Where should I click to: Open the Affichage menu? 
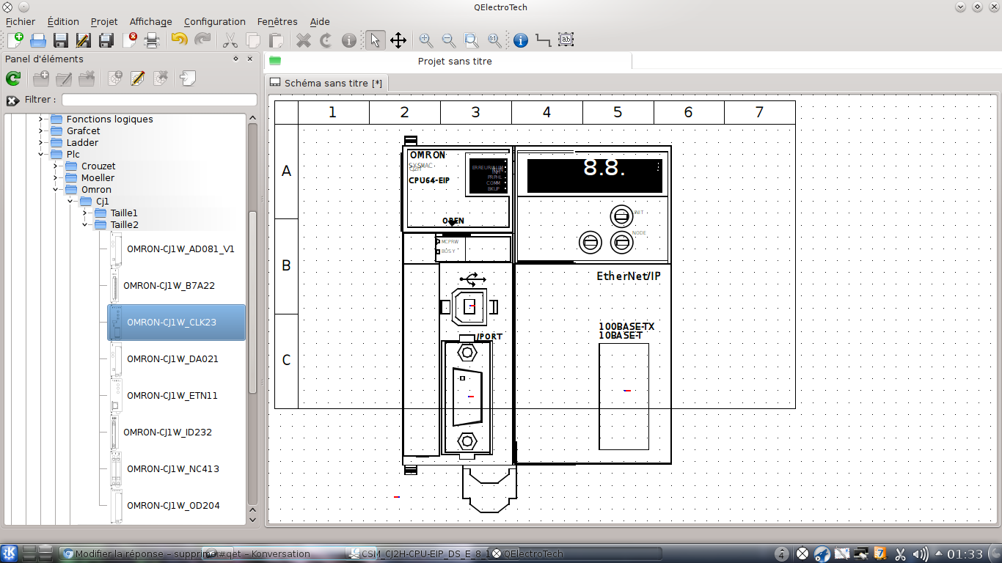pos(150,21)
